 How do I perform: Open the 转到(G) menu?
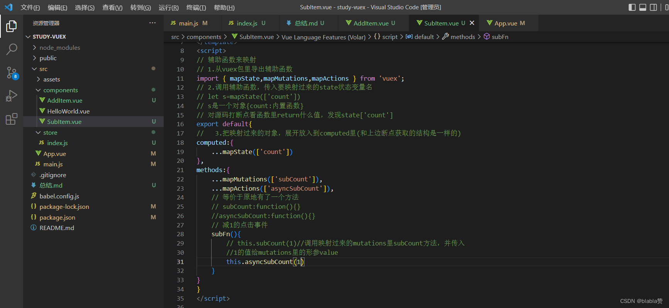(141, 7)
